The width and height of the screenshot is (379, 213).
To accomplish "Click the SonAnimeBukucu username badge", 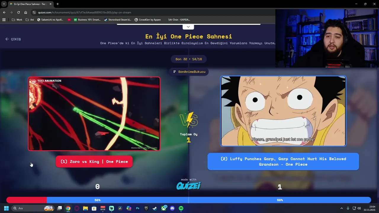I will (189, 72).
